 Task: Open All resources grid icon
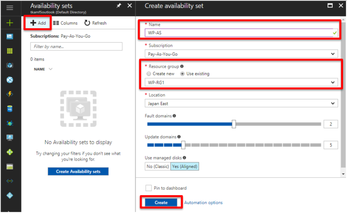point(10,51)
